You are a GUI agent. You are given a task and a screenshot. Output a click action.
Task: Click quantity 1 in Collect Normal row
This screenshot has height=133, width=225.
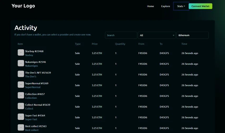[116, 107]
